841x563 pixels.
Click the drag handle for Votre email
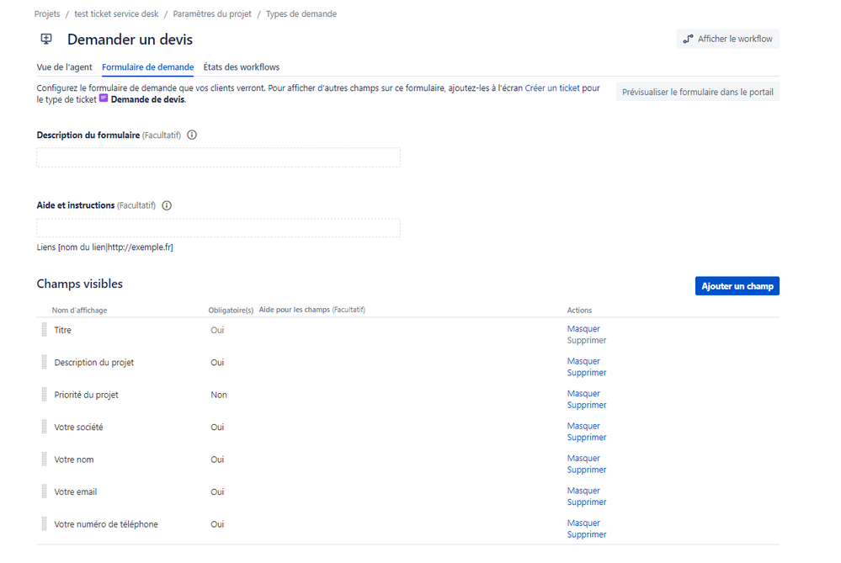click(44, 491)
